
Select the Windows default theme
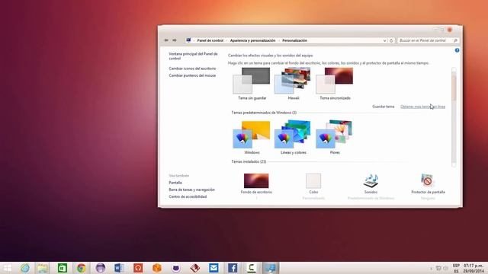pyautogui.click(x=252, y=137)
